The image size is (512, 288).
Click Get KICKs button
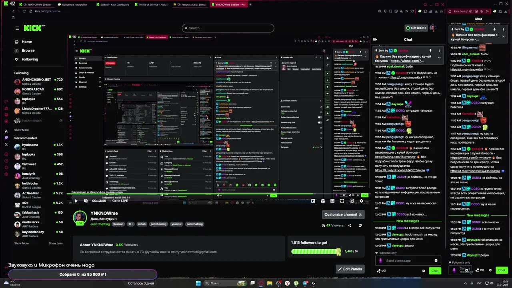coord(416,28)
